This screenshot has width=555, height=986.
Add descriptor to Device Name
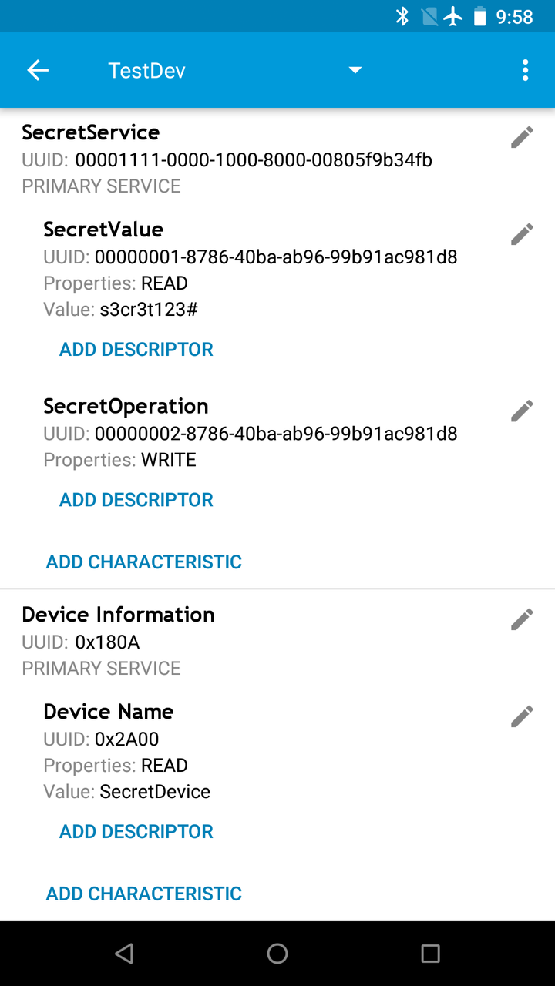click(136, 832)
